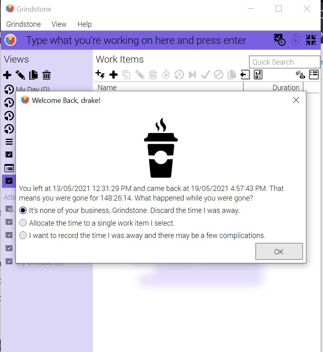The image size is (323, 352).
Task: Select the 'Discard the time I was away' option
Action: click(23, 210)
